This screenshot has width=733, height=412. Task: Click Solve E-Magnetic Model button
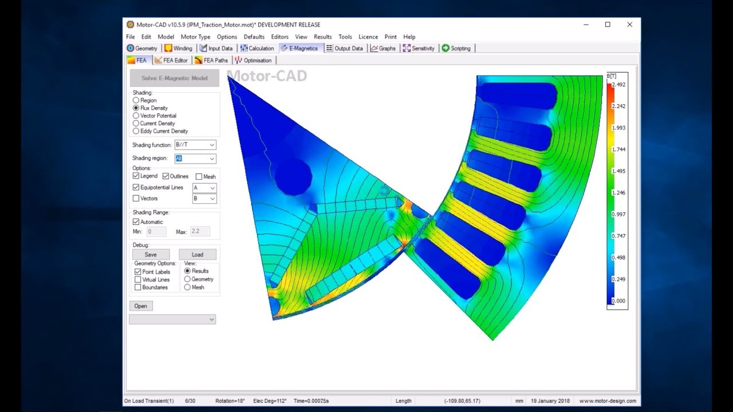coord(174,78)
